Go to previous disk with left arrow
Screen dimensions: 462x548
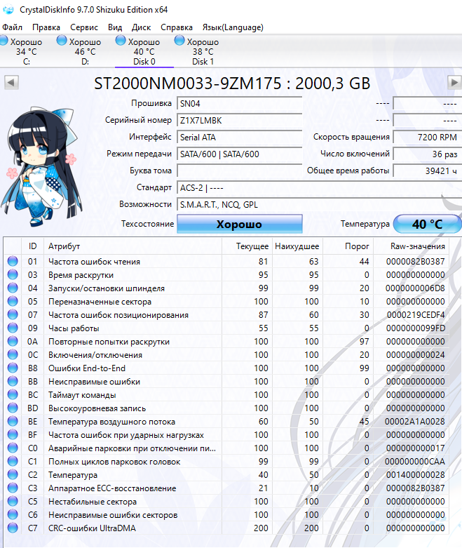(x=11, y=83)
